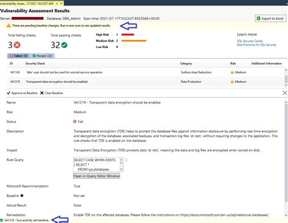Click the High Risk red bar
Viewport: 288px width, 223px height.
point(128,35)
